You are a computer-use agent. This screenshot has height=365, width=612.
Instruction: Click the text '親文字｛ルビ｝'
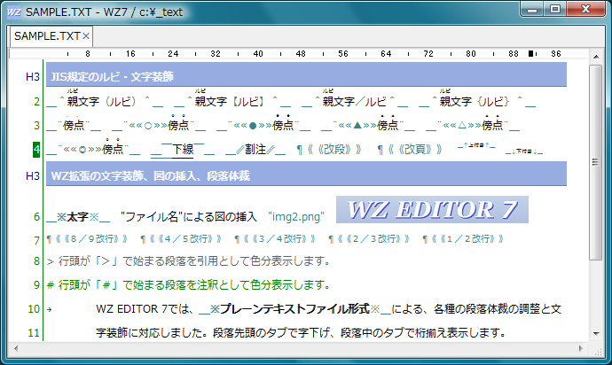pyautogui.click(x=475, y=101)
